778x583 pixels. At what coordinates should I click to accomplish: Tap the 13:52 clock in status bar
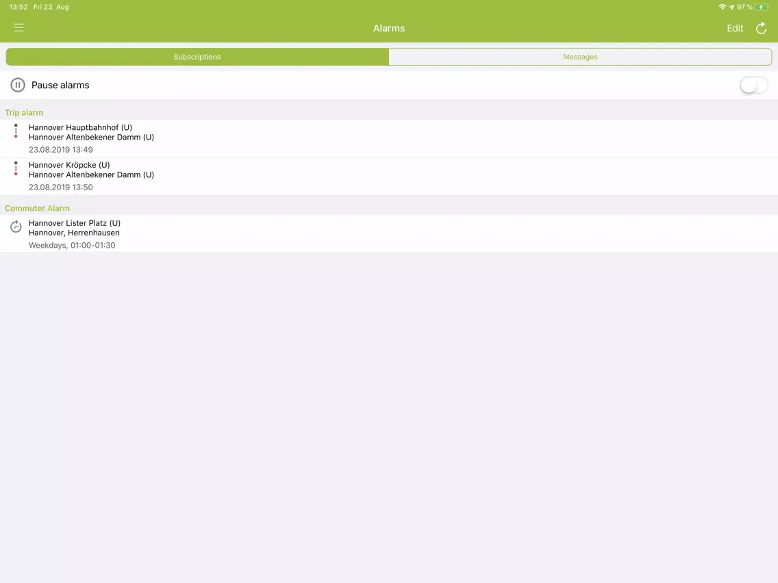coord(18,7)
